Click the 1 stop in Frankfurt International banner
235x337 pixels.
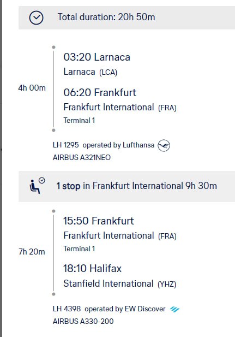pos(126,186)
